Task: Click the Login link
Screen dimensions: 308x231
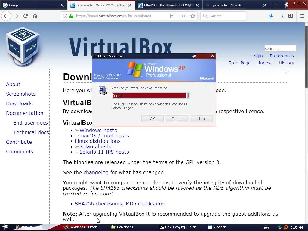Action: [x=257, y=56]
